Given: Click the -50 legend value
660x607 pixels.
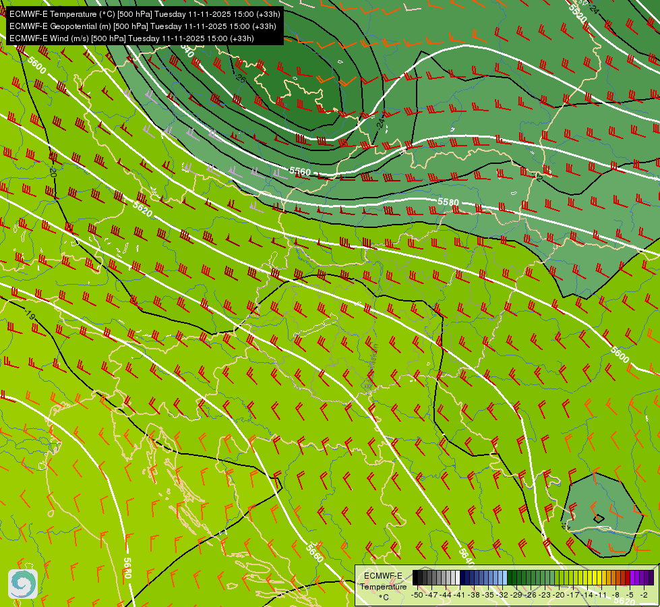Looking at the screenshot, I should coord(417,596).
